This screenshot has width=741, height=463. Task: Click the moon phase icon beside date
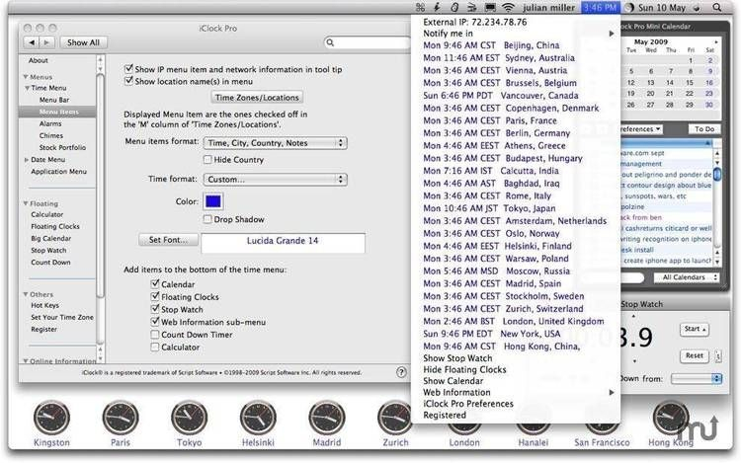tap(629, 8)
